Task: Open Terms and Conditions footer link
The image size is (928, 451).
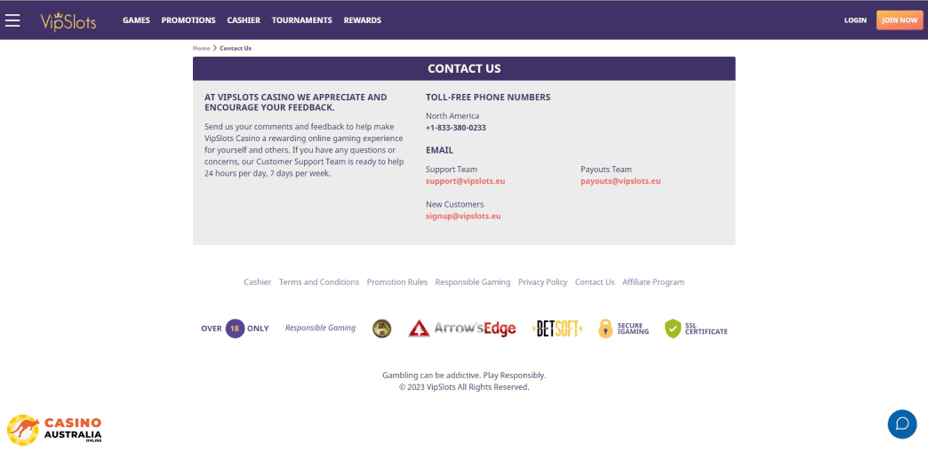Action: [319, 282]
